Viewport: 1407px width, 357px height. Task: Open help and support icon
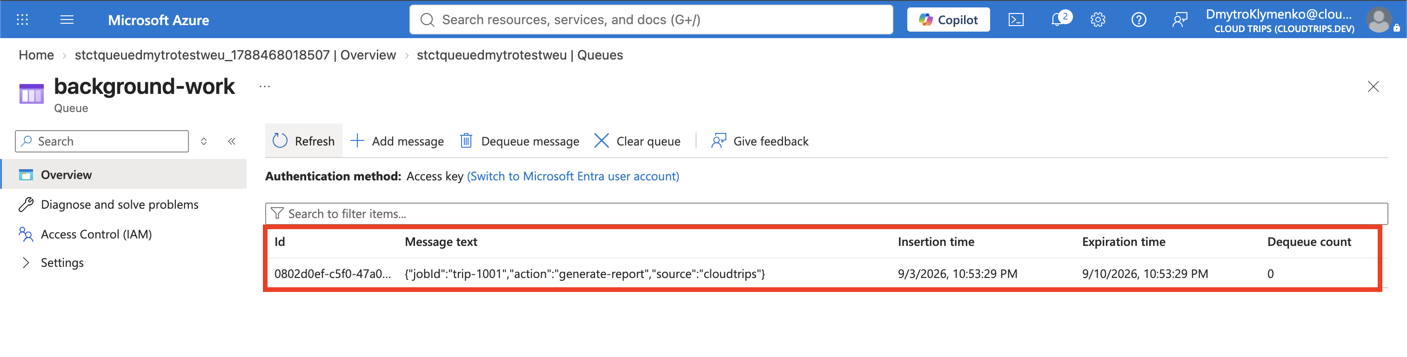pyautogui.click(x=1139, y=20)
